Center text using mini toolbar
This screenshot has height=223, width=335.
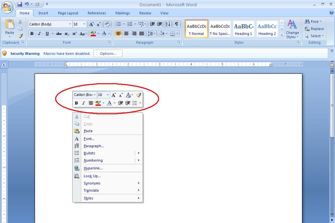[x=91, y=103]
